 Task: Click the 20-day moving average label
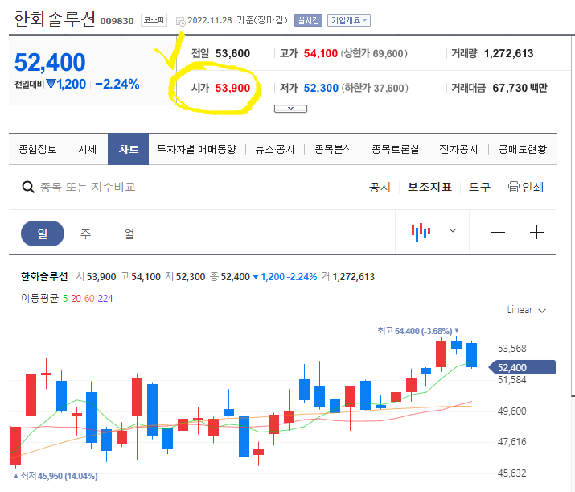pyautogui.click(x=76, y=299)
